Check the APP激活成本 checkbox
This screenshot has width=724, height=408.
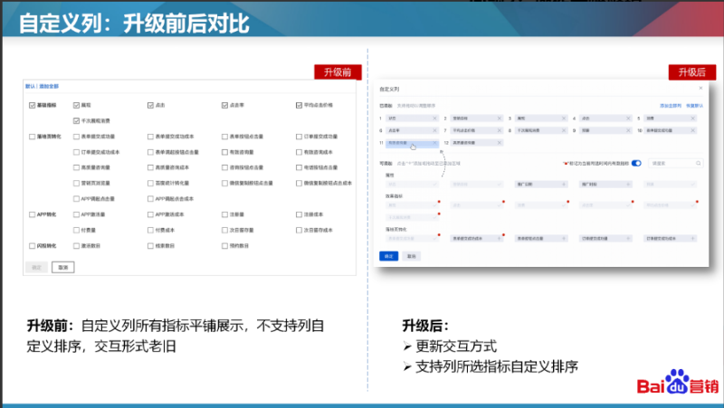(150, 214)
